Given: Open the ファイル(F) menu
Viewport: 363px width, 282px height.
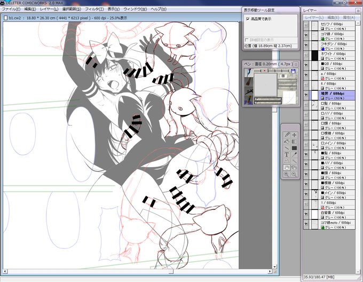Looking at the screenshot, I should (x=11, y=9).
